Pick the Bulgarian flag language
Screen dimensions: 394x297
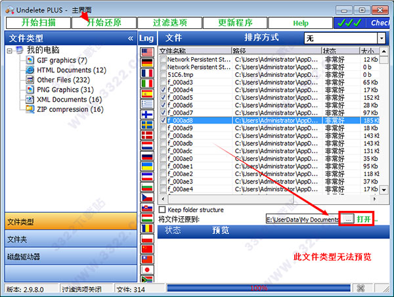[x=147, y=187]
